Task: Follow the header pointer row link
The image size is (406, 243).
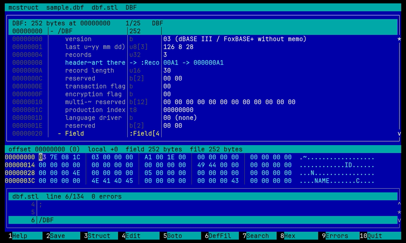Action: [203, 62]
